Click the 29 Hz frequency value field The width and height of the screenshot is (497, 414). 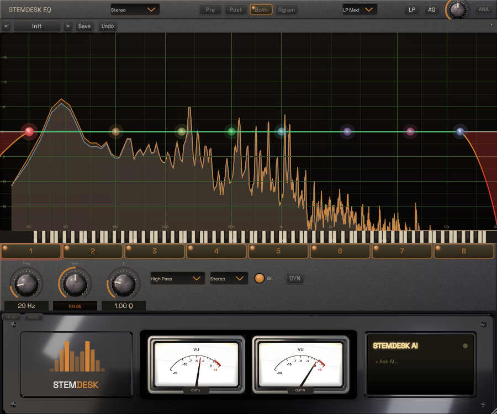tap(27, 306)
